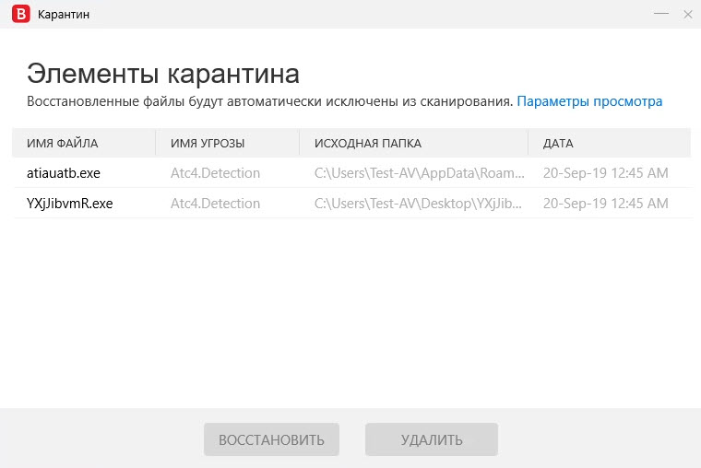Minimize the Quarantine window
Image resolution: width=701 pixels, height=468 pixels.
661,15
